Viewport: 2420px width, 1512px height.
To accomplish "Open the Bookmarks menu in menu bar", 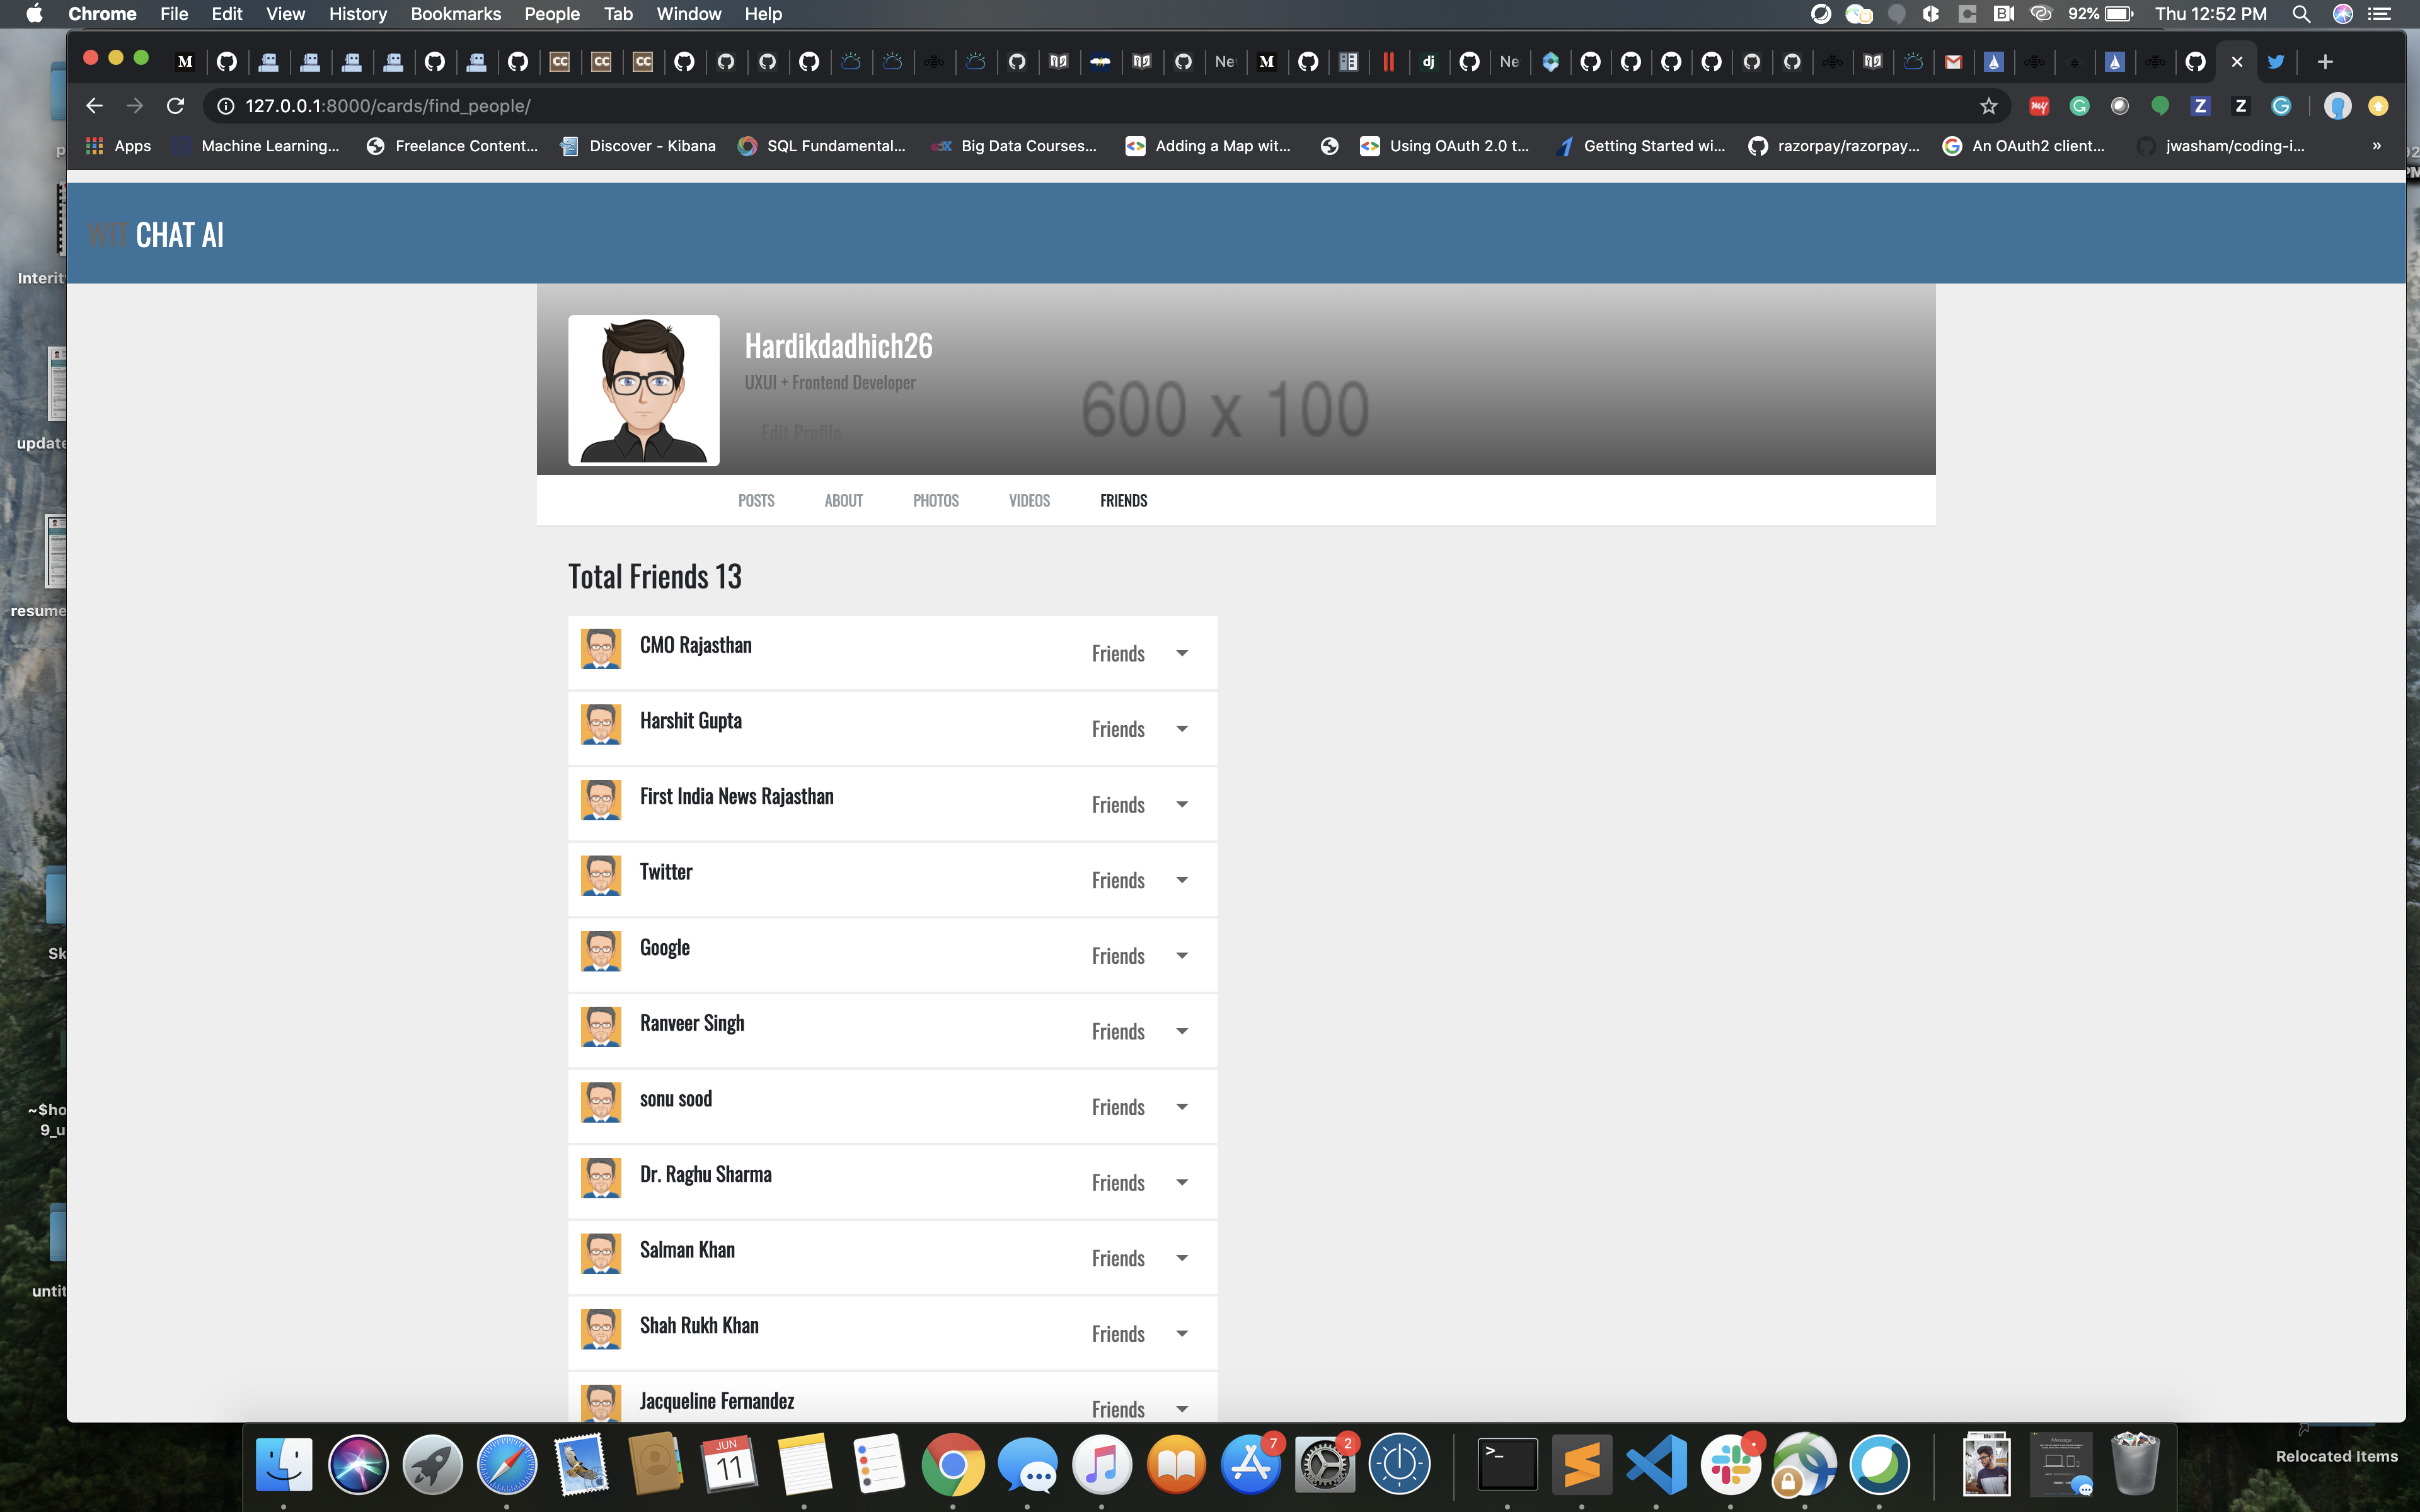I will click(x=455, y=14).
